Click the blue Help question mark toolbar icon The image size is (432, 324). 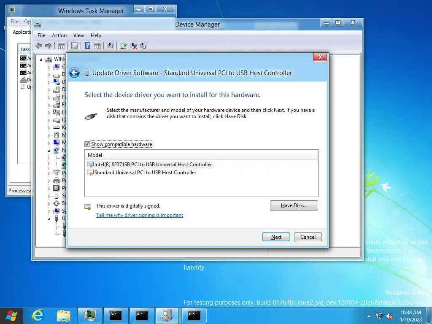pyautogui.click(x=87, y=46)
